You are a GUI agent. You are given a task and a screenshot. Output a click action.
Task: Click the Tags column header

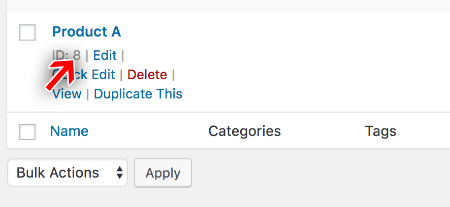pyautogui.click(x=380, y=131)
